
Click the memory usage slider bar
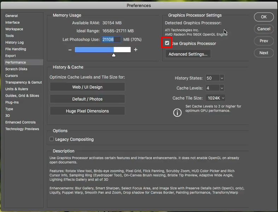103,50
